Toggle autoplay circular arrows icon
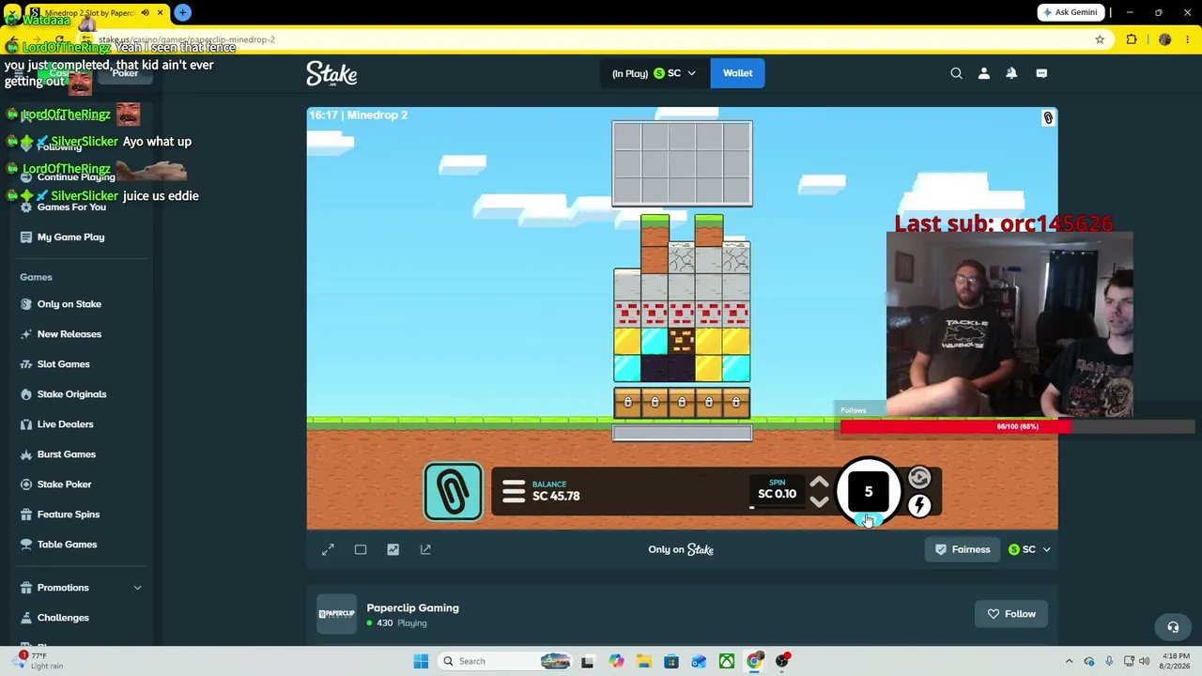The height and width of the screenshot is (676, 1202). click(919, 479)
